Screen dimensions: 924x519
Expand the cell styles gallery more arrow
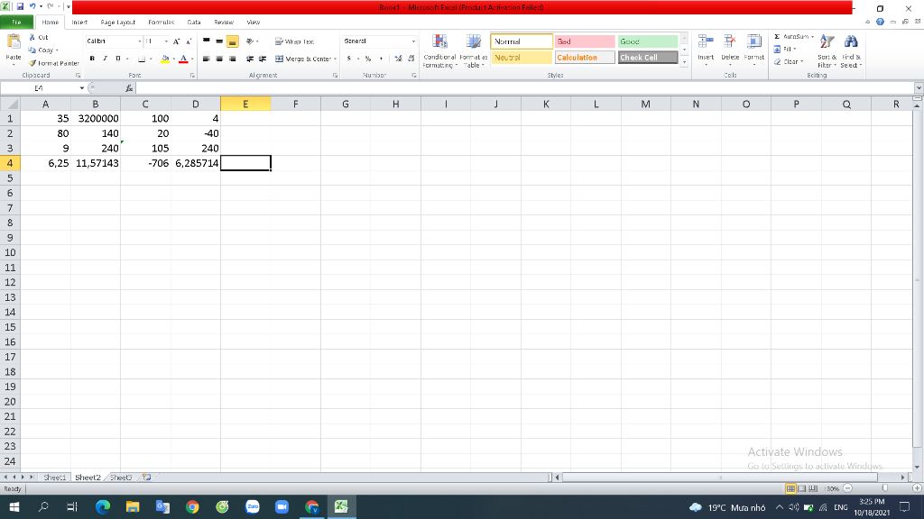click(684, 62)
